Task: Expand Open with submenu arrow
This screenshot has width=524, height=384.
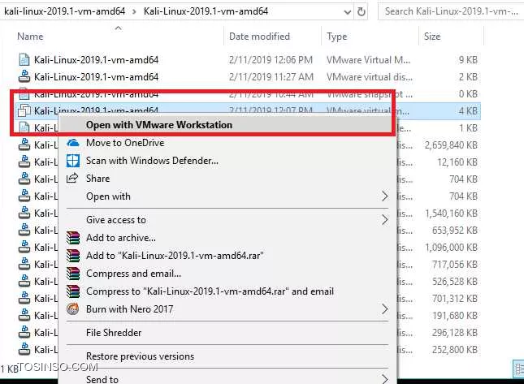Action: coord(385,196)
